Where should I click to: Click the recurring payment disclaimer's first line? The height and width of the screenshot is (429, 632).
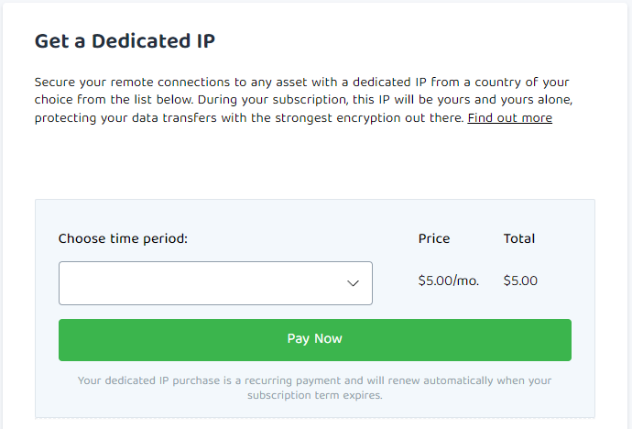(x=314, y=380)
